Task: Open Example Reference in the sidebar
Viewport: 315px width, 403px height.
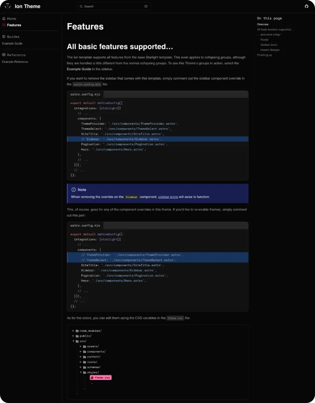Action: pyautogui.click(x=15, y=62)
